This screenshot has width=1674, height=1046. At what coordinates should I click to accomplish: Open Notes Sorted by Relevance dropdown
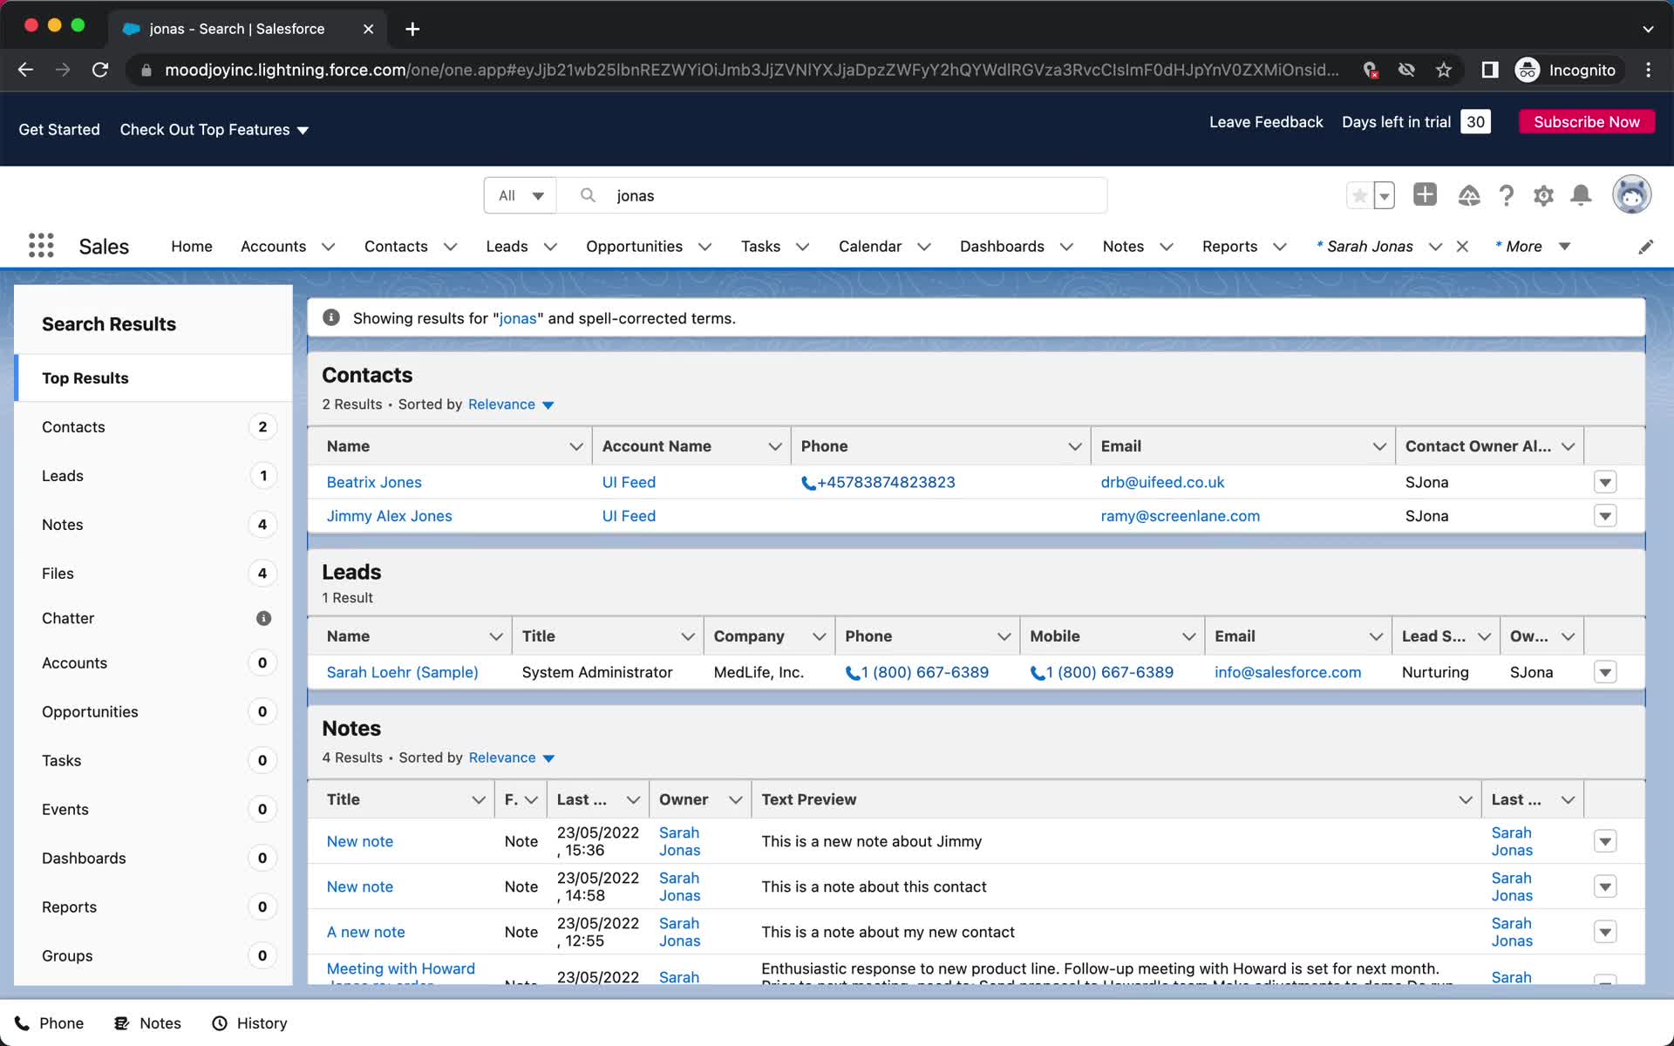point(512,757)
